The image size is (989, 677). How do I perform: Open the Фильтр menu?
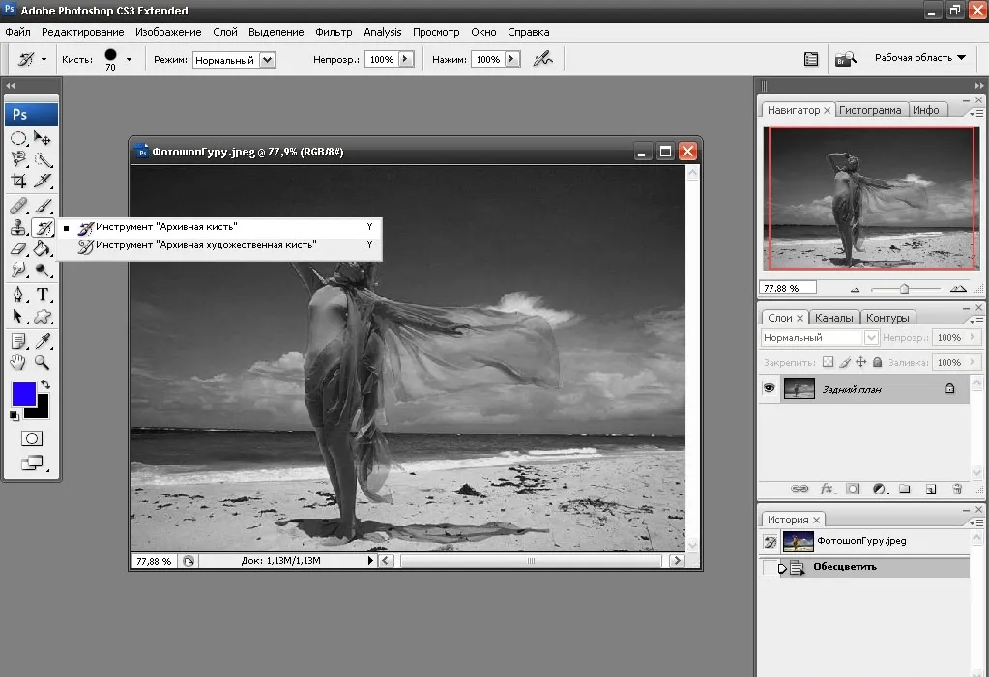point(334,32)
